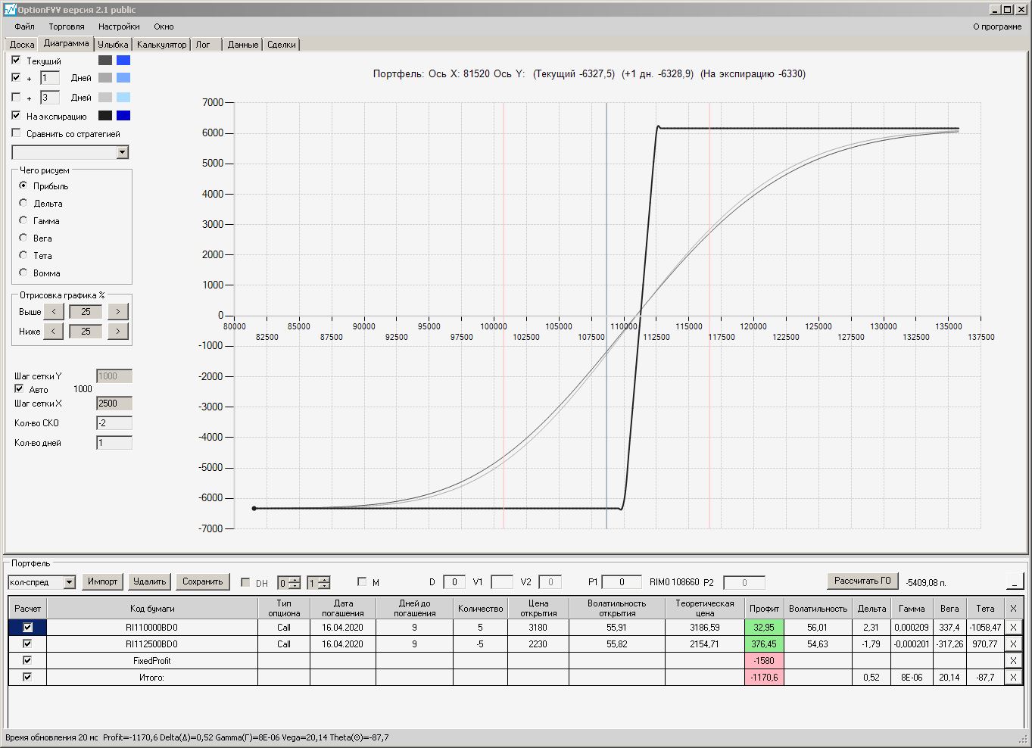
Task: Click the right arrow next to Ниже
Action: pyautogui.click(x=118, y=331)
